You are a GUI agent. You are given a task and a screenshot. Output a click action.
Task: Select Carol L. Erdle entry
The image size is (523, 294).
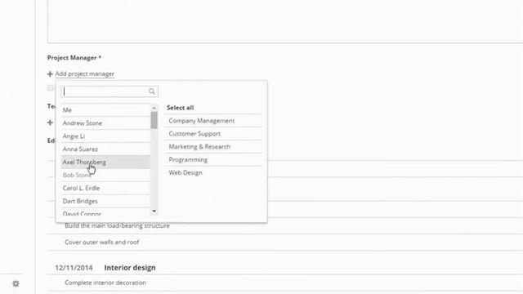[105, 188]
